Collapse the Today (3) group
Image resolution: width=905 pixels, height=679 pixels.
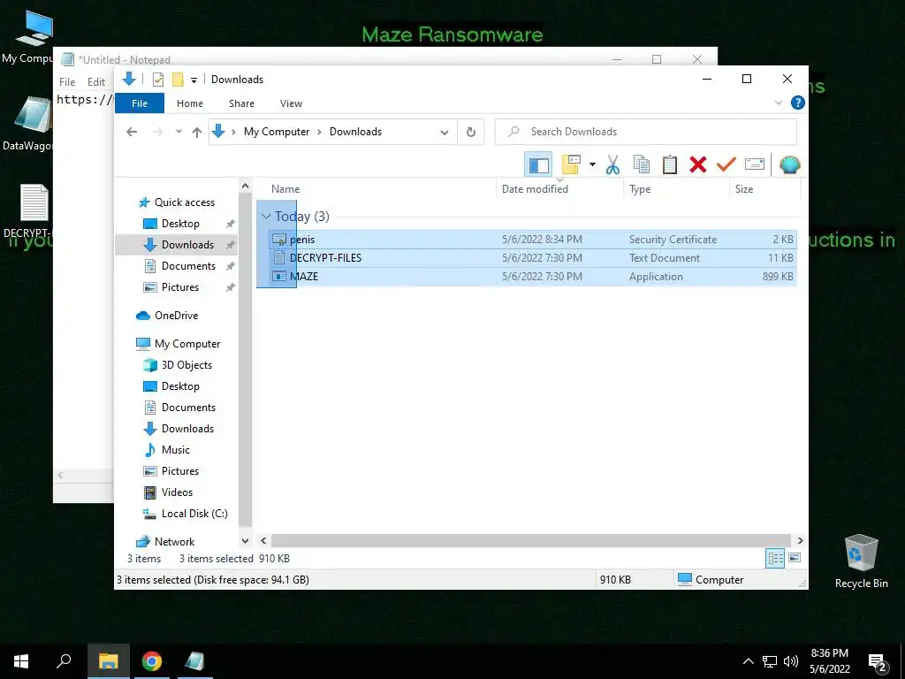tap(266, 217)
